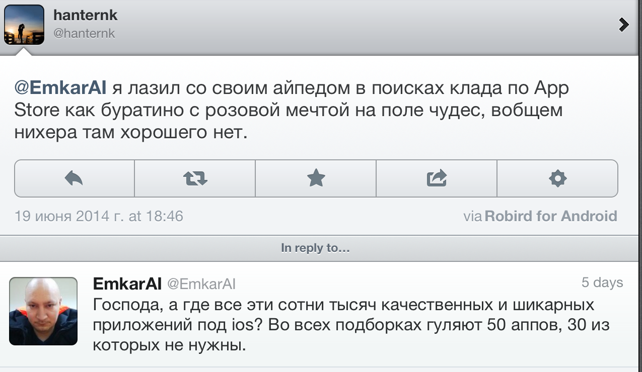Viewport: 642px width, 372px height.
Task: Select the hanternk display name in the header
Action: 86,15
